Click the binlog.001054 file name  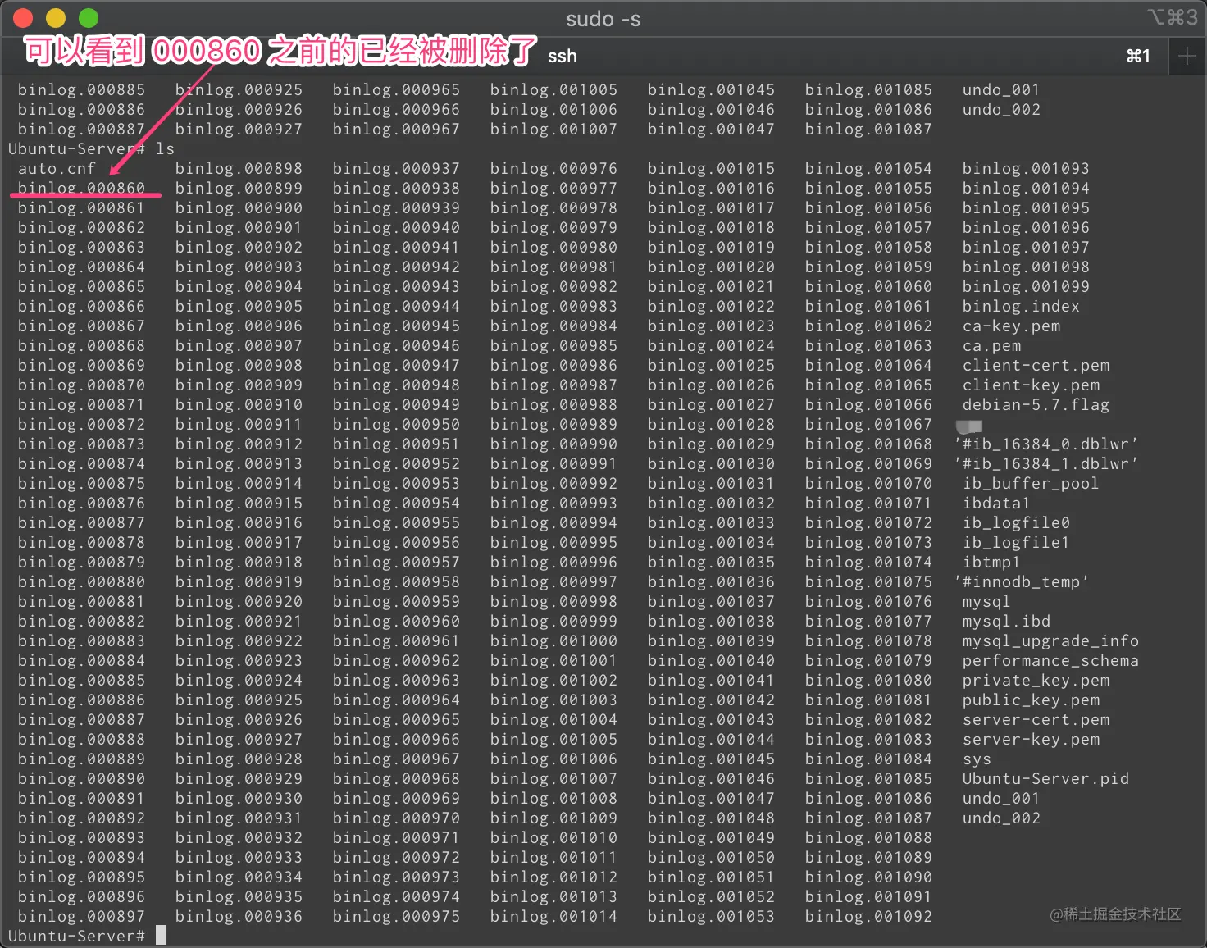(868, 168)
